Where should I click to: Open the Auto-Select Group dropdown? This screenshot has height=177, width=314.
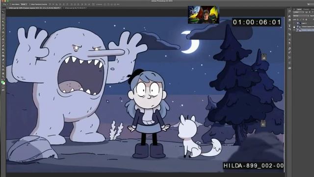[24, 4]
